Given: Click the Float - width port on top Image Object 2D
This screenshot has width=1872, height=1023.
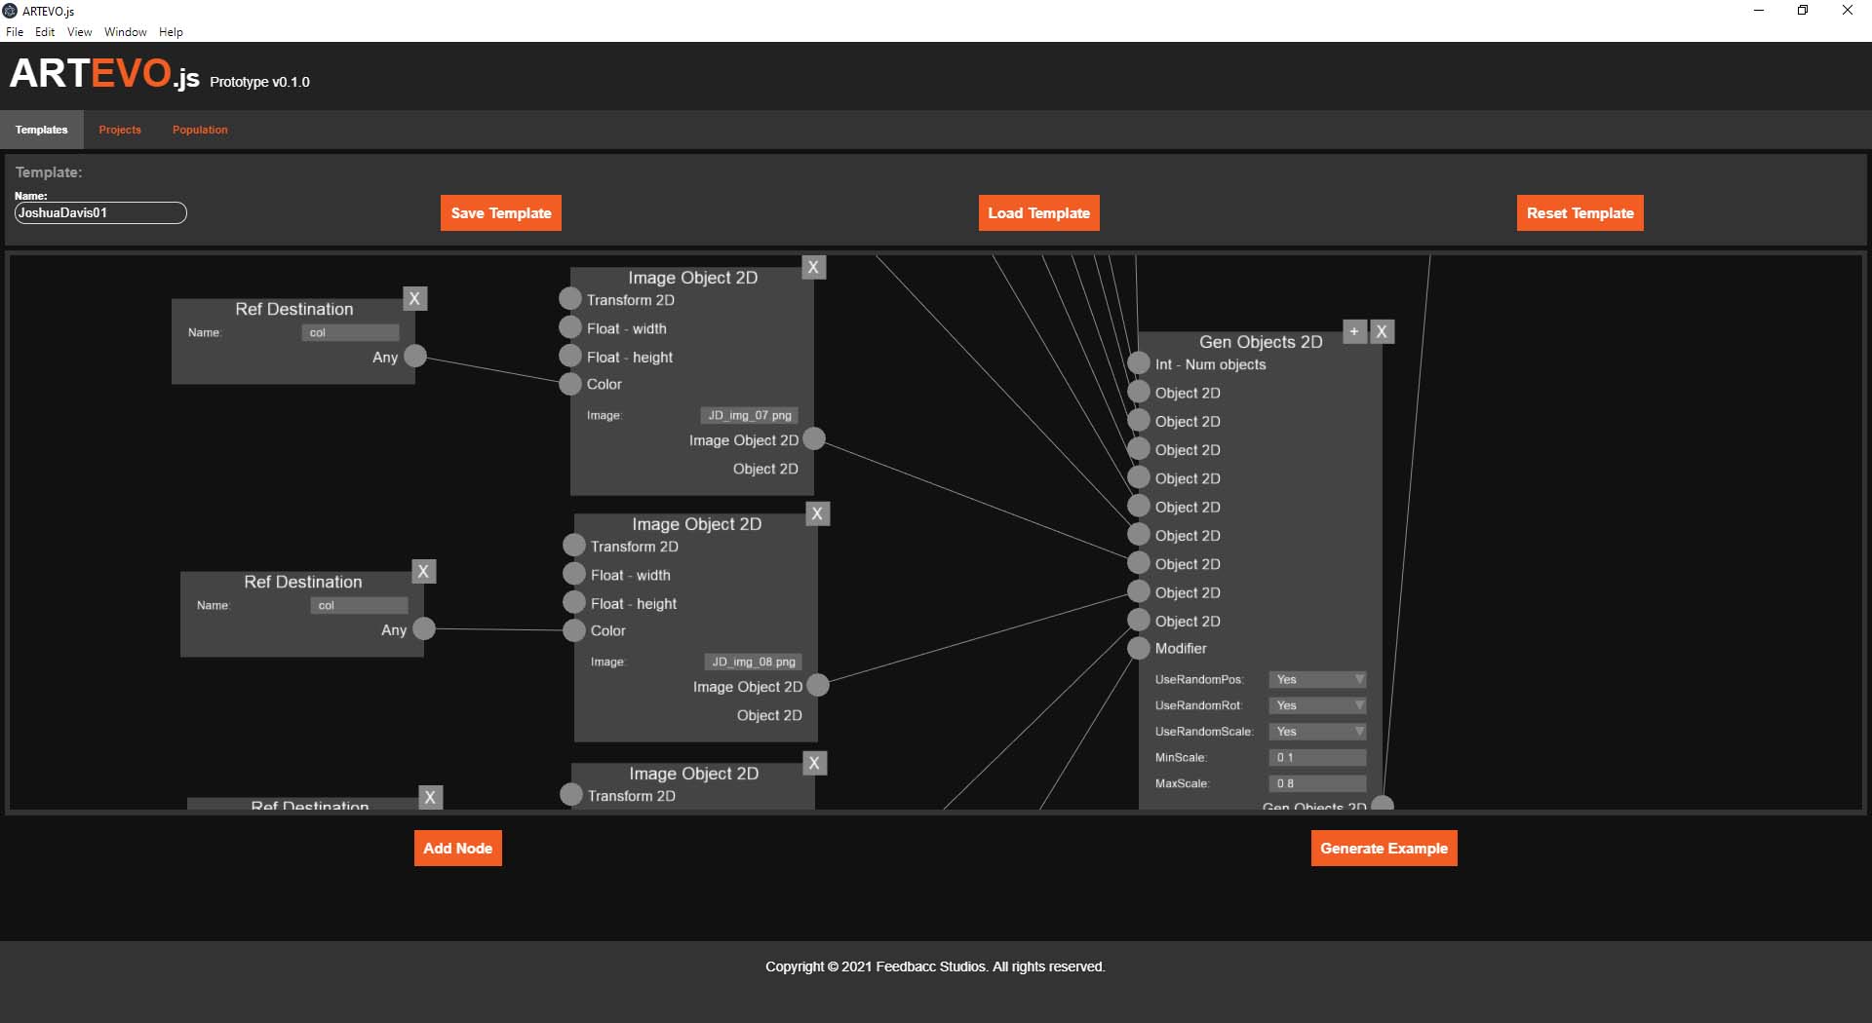Looking at the screenshot, I should [x=570, y=328].
